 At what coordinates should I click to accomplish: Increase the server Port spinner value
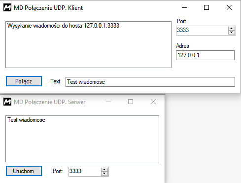[104, 170]
